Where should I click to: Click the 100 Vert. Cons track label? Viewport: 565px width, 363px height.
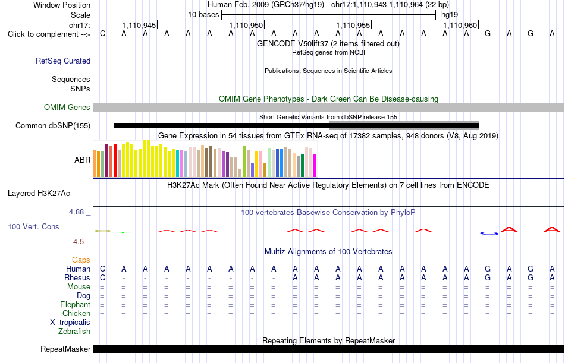[33, 226]
